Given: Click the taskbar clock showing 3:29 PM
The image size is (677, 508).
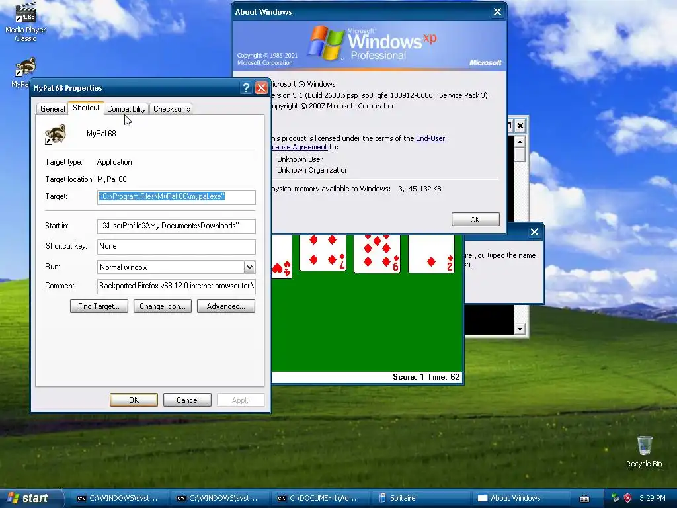Looking at the screenshot, I should point(653,499).
